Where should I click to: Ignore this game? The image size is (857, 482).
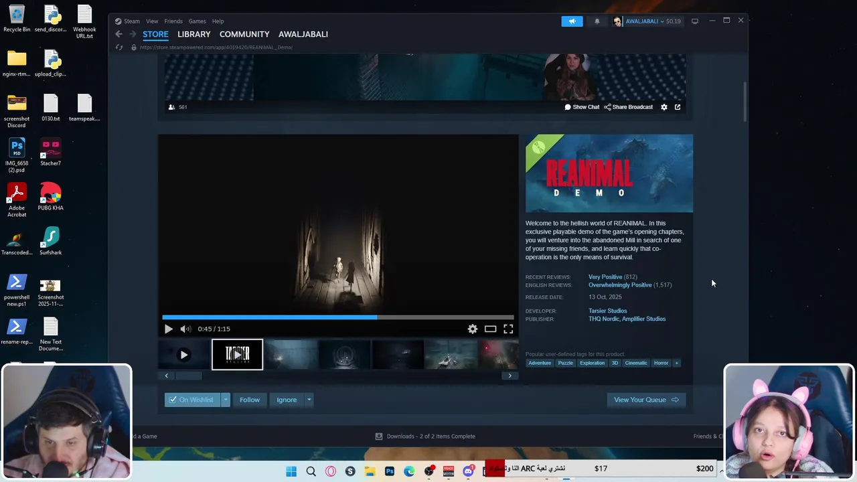tap(287, 400)
